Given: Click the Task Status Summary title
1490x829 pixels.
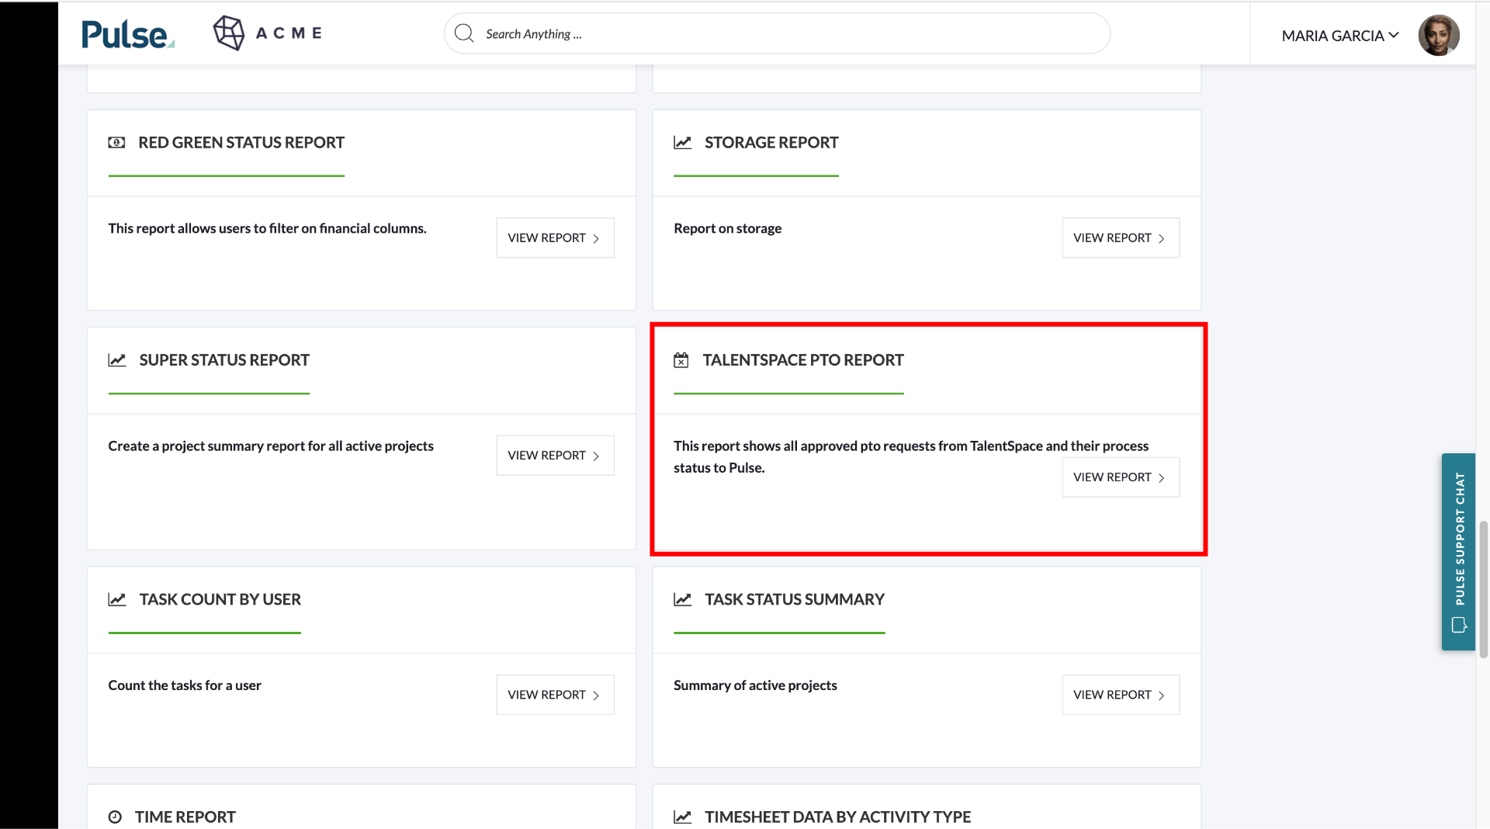Looking at the screenshot, I should coord(795,599).
